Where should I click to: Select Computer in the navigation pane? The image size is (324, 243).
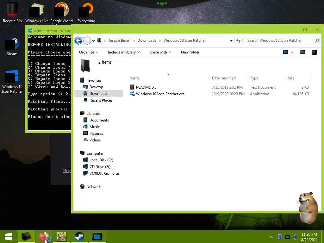coord(95,153)
